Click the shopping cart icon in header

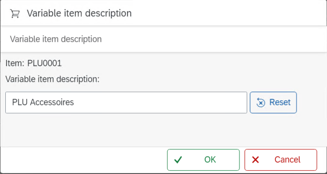(15, 14)
